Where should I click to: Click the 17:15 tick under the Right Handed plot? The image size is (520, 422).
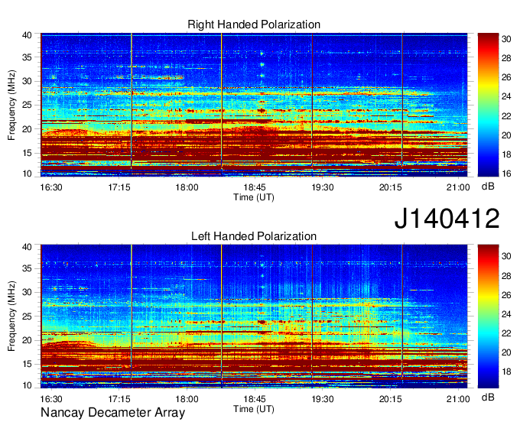coord(119,187)
